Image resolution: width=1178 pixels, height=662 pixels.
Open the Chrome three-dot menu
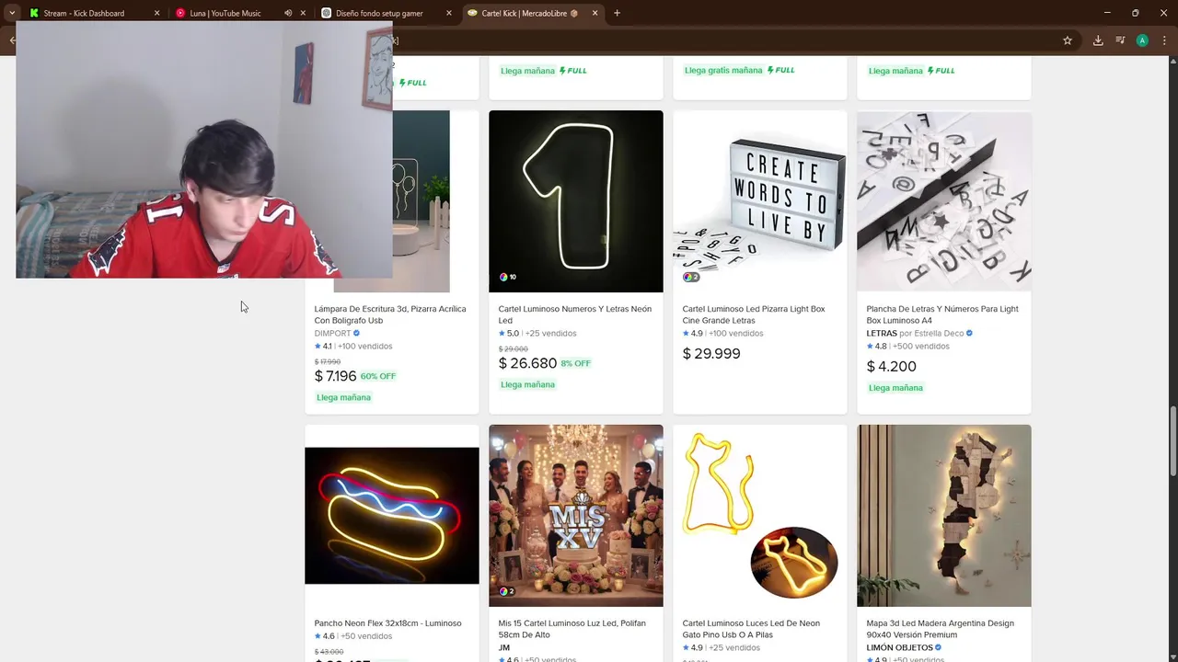(x=1165, y=40)
